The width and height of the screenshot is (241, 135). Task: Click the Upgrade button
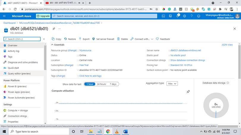click(43, 16)
